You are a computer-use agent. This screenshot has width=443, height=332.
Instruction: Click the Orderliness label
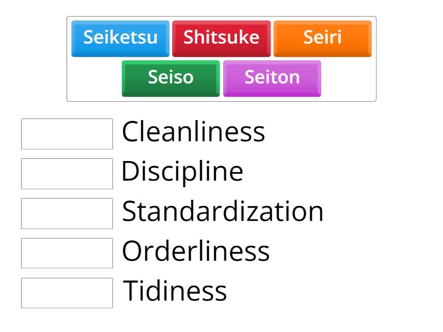coord(195,252)
